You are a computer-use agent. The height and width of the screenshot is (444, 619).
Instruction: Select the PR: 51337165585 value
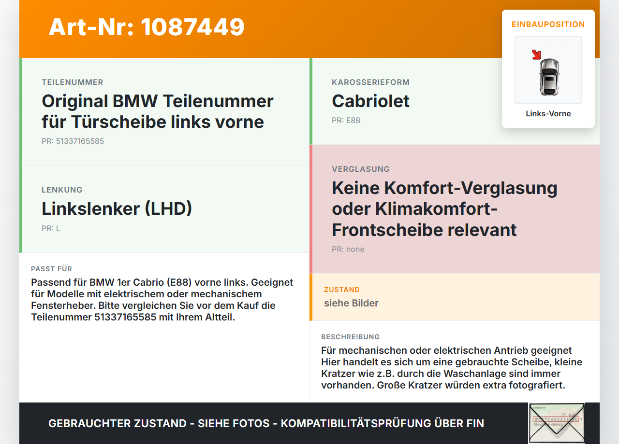pos(73,141)
